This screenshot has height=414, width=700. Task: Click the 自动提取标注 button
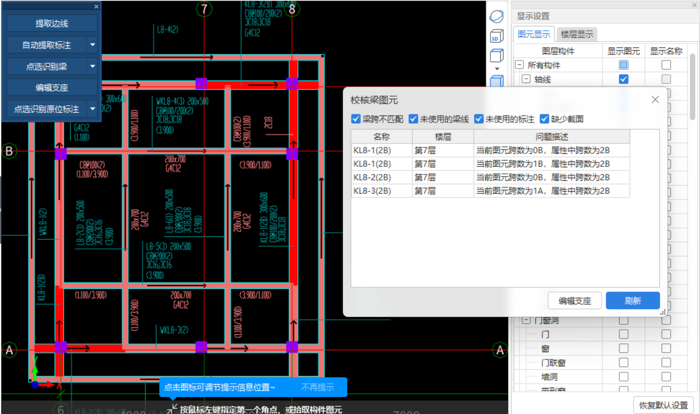click(x=46, y=45)
